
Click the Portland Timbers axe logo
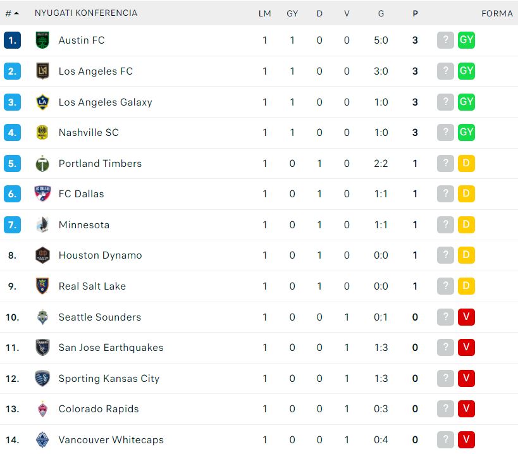coord(42,163)
